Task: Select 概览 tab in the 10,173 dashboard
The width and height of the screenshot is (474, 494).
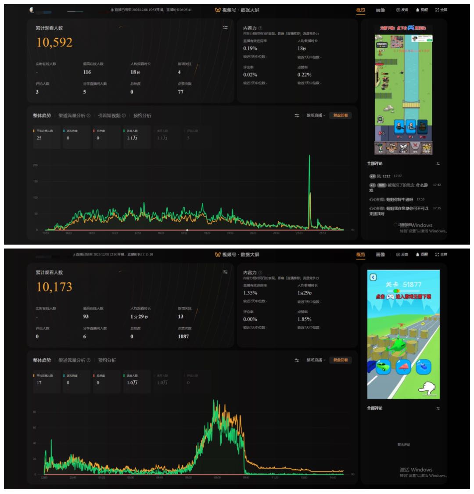Action: point(361,255)
